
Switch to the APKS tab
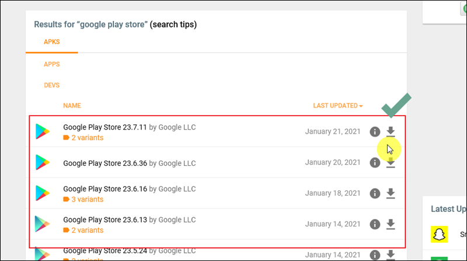point(52,41)
